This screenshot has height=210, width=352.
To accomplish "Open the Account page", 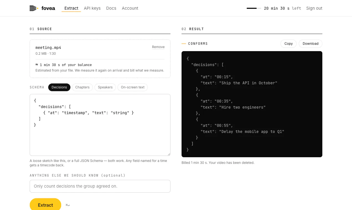I will pyautogui.click(x=130, y=8).
